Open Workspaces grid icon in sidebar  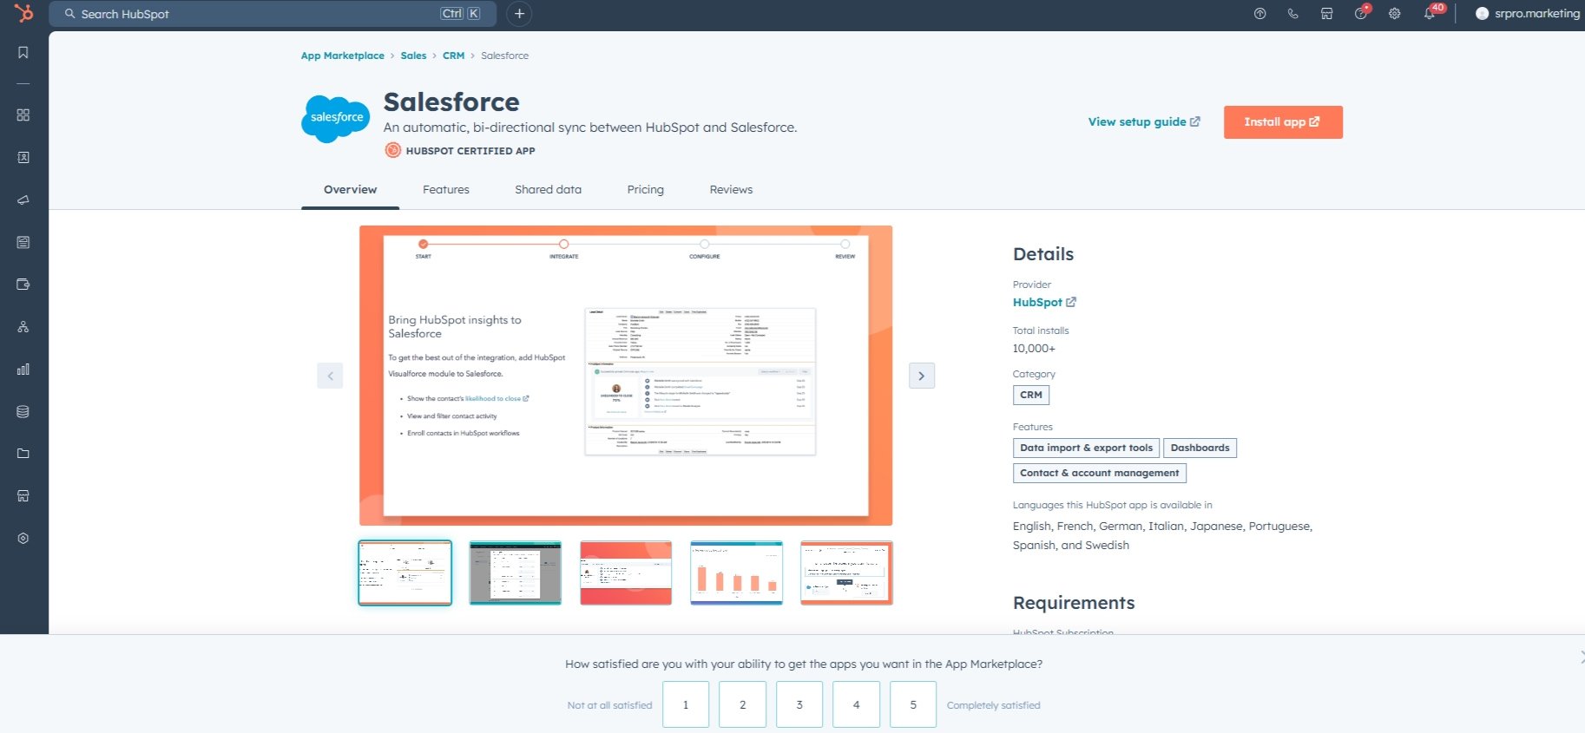tap(23, 115)
